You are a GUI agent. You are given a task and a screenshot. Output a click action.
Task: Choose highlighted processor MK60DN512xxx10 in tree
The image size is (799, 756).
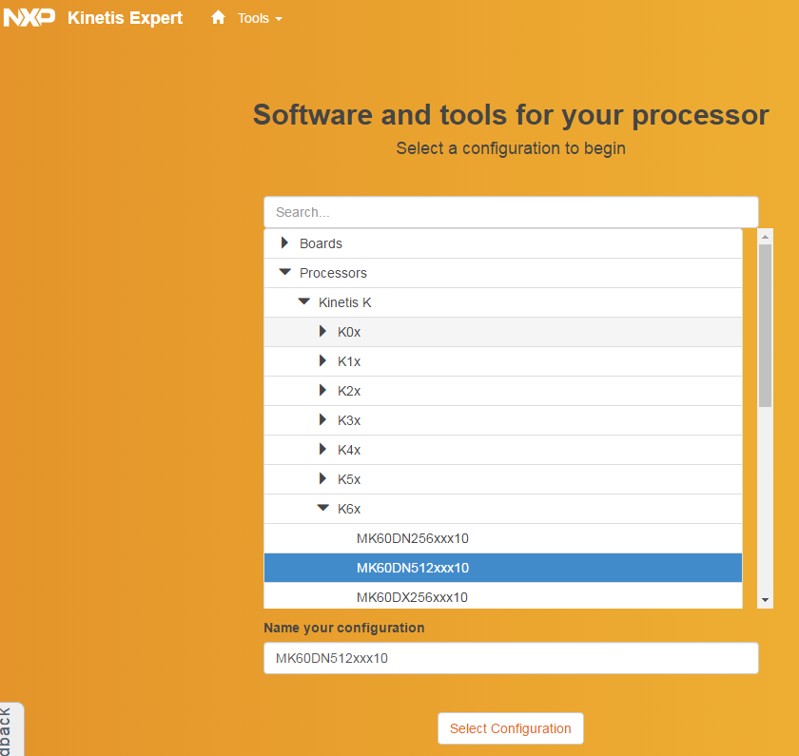(x=503, y=568)
